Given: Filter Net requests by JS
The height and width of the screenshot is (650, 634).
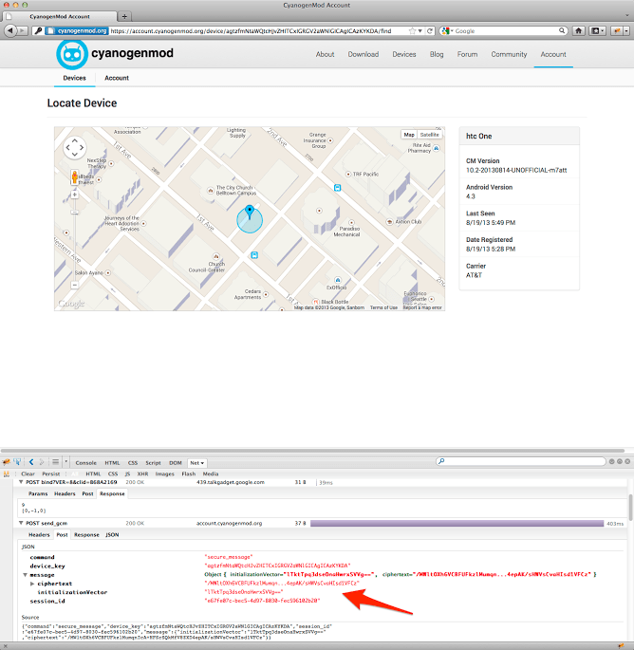Looking at the screenshot, I should coord(128,474).
